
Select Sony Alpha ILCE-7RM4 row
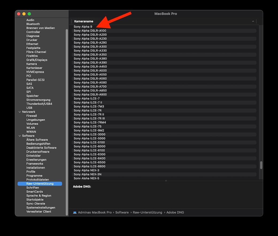click(x=164, y=123)
